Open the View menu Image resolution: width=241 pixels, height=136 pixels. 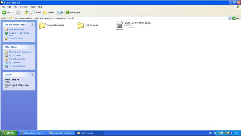click(x=15, y=7)
